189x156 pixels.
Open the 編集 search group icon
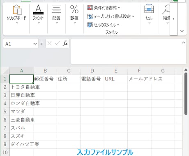[x=166, y=9]
